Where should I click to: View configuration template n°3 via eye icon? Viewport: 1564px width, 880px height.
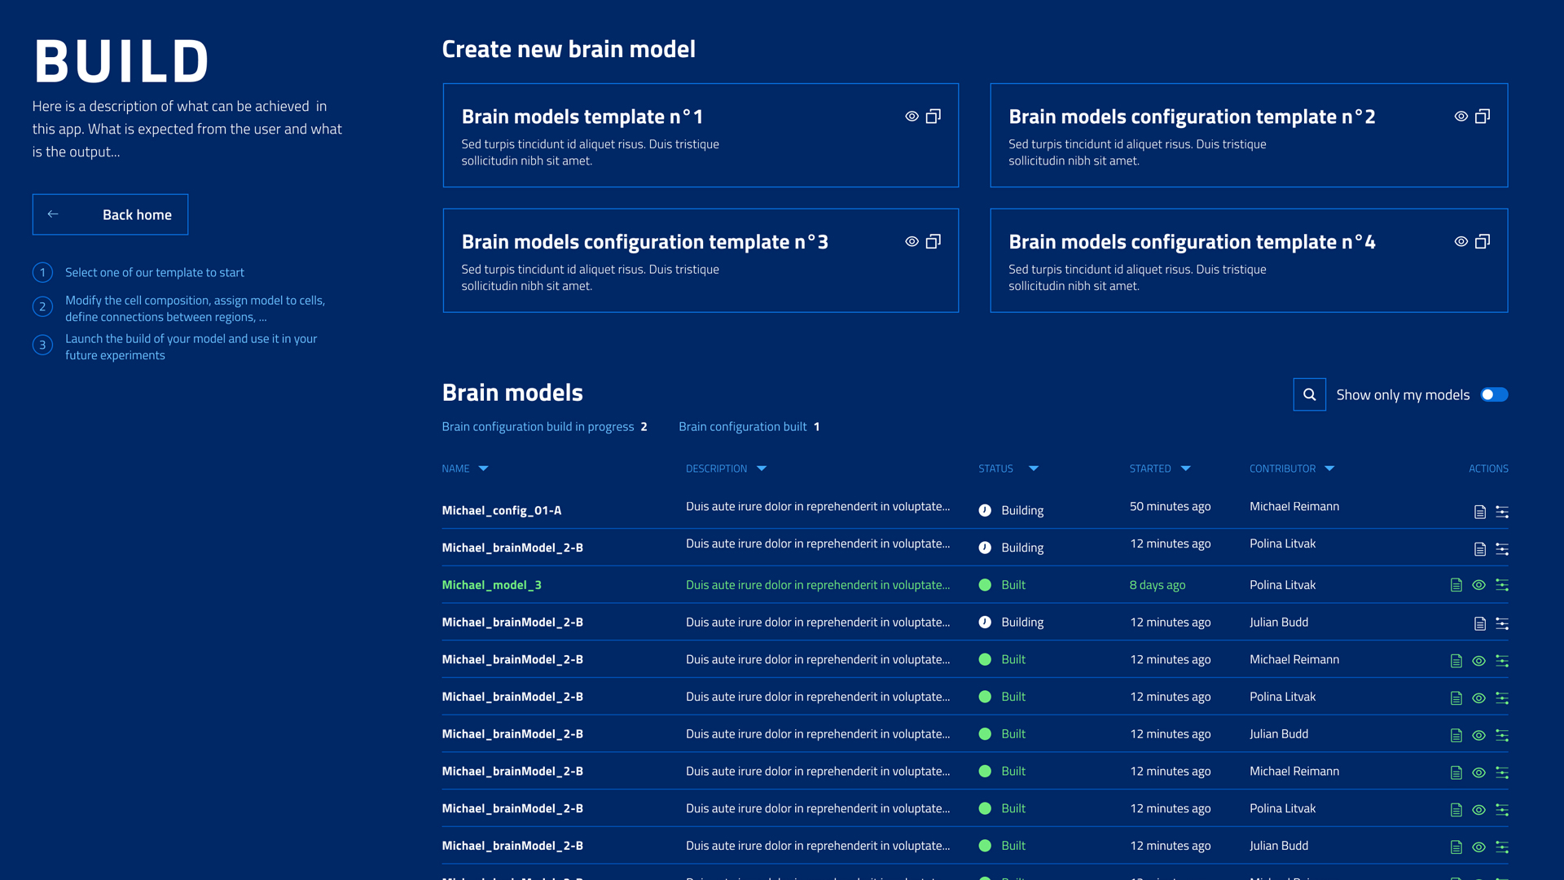pos(912,241)
